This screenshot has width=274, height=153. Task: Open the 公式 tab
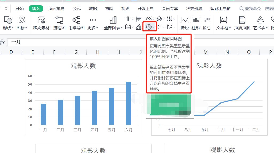click(77, 9)
